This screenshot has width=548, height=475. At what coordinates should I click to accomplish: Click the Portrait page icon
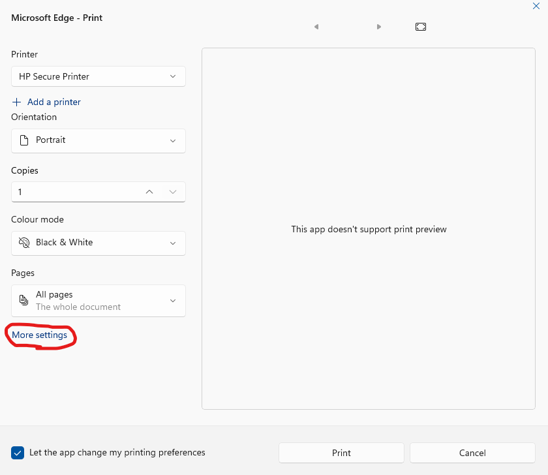24,140
